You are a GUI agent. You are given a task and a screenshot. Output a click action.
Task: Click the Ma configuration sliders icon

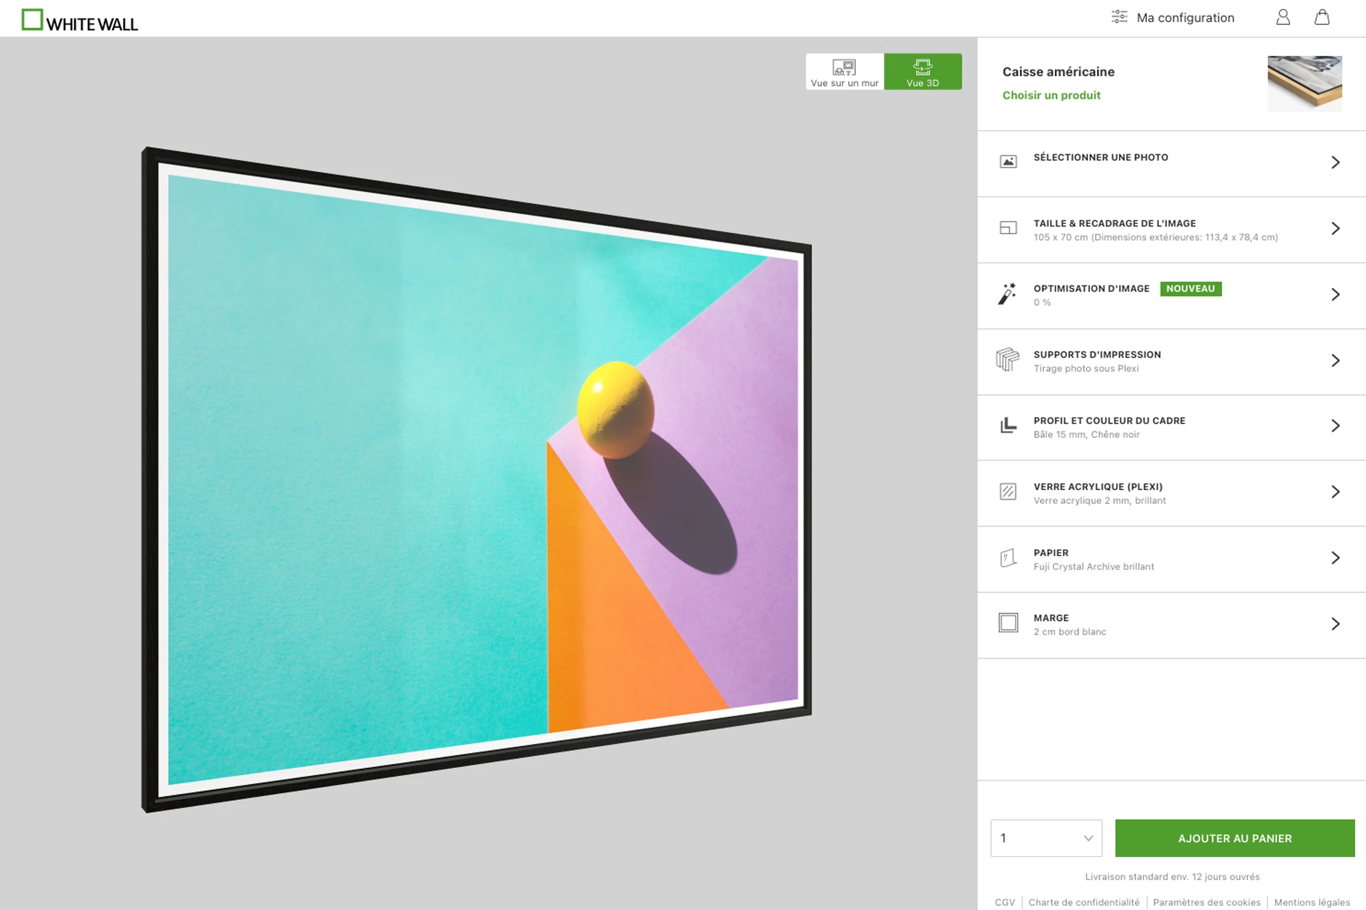coord(1118,18)
